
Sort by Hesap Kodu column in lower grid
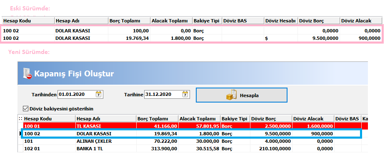49,119
